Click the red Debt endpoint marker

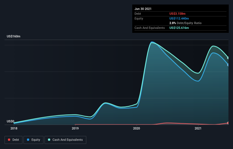tap(228, 123)
